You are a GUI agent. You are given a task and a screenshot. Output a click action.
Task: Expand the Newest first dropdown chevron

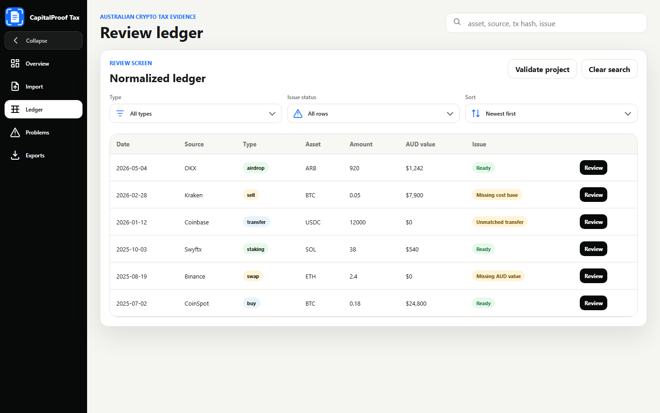click(628, 114)
